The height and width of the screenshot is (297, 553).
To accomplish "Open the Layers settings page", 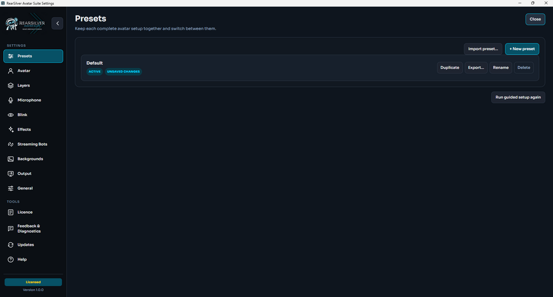I will [x=33, y=86].
